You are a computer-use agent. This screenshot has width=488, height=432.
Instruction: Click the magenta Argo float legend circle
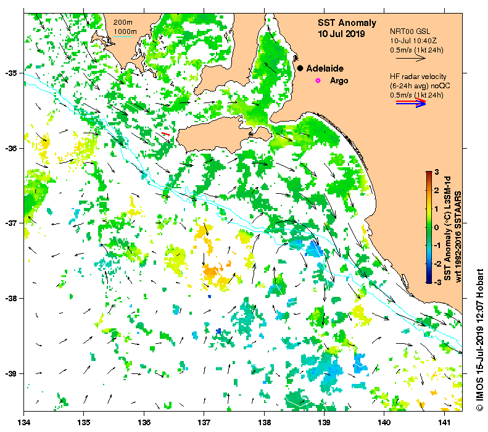click(x=318, y=81)
